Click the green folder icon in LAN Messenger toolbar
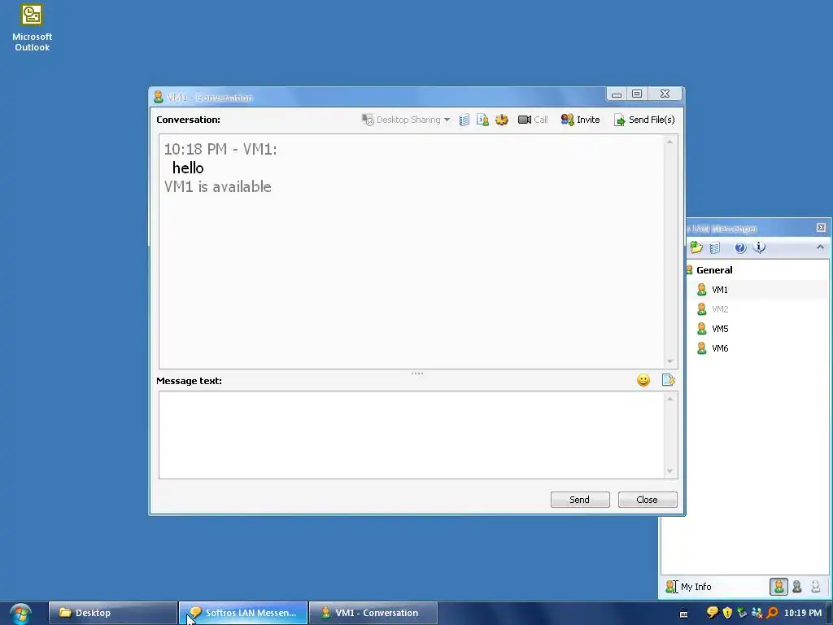 point(696,247)
